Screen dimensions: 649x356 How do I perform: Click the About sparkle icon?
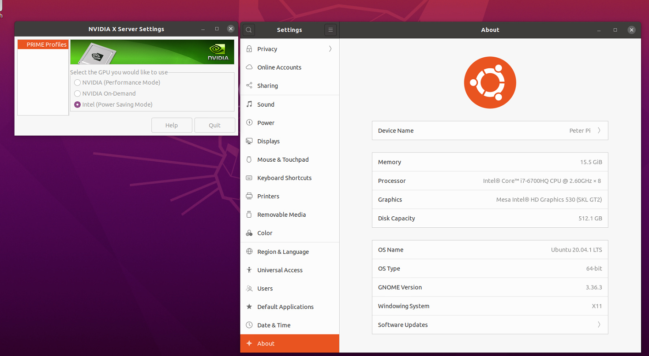coord(249,344)
